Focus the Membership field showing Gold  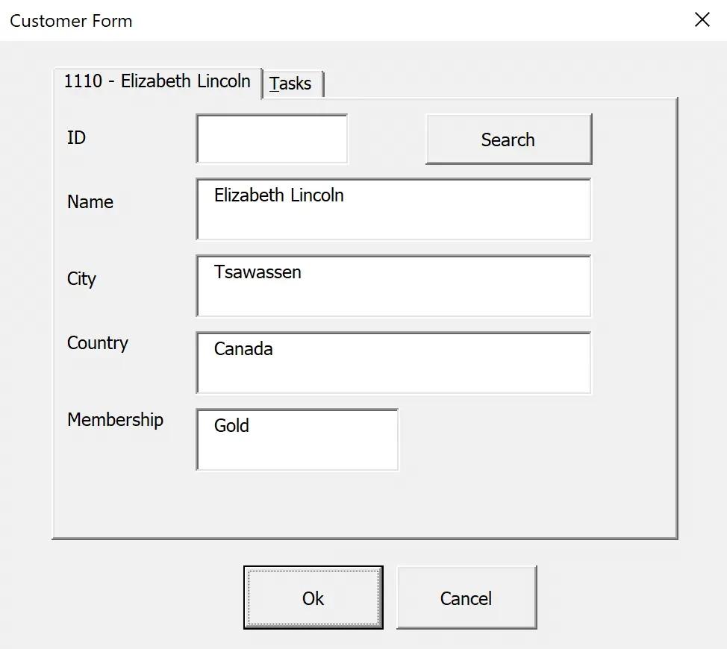(297, 440)
